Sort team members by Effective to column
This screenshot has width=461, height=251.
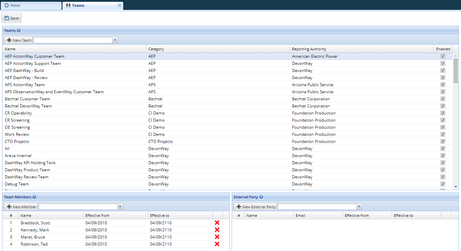coord(180,216)
